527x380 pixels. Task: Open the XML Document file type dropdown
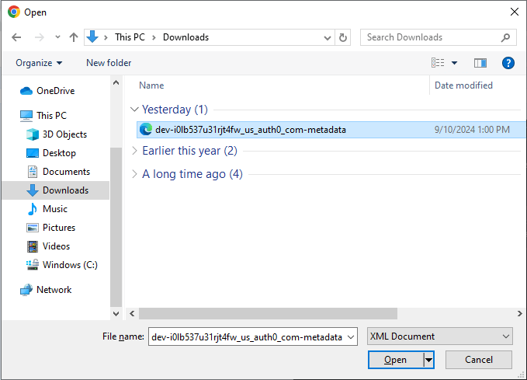(x=439, y=336)
